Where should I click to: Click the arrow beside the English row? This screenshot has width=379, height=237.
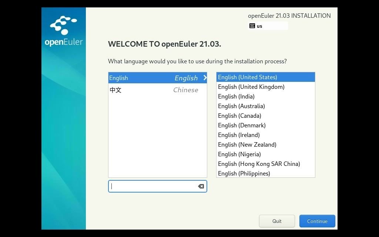coord(205,78)
